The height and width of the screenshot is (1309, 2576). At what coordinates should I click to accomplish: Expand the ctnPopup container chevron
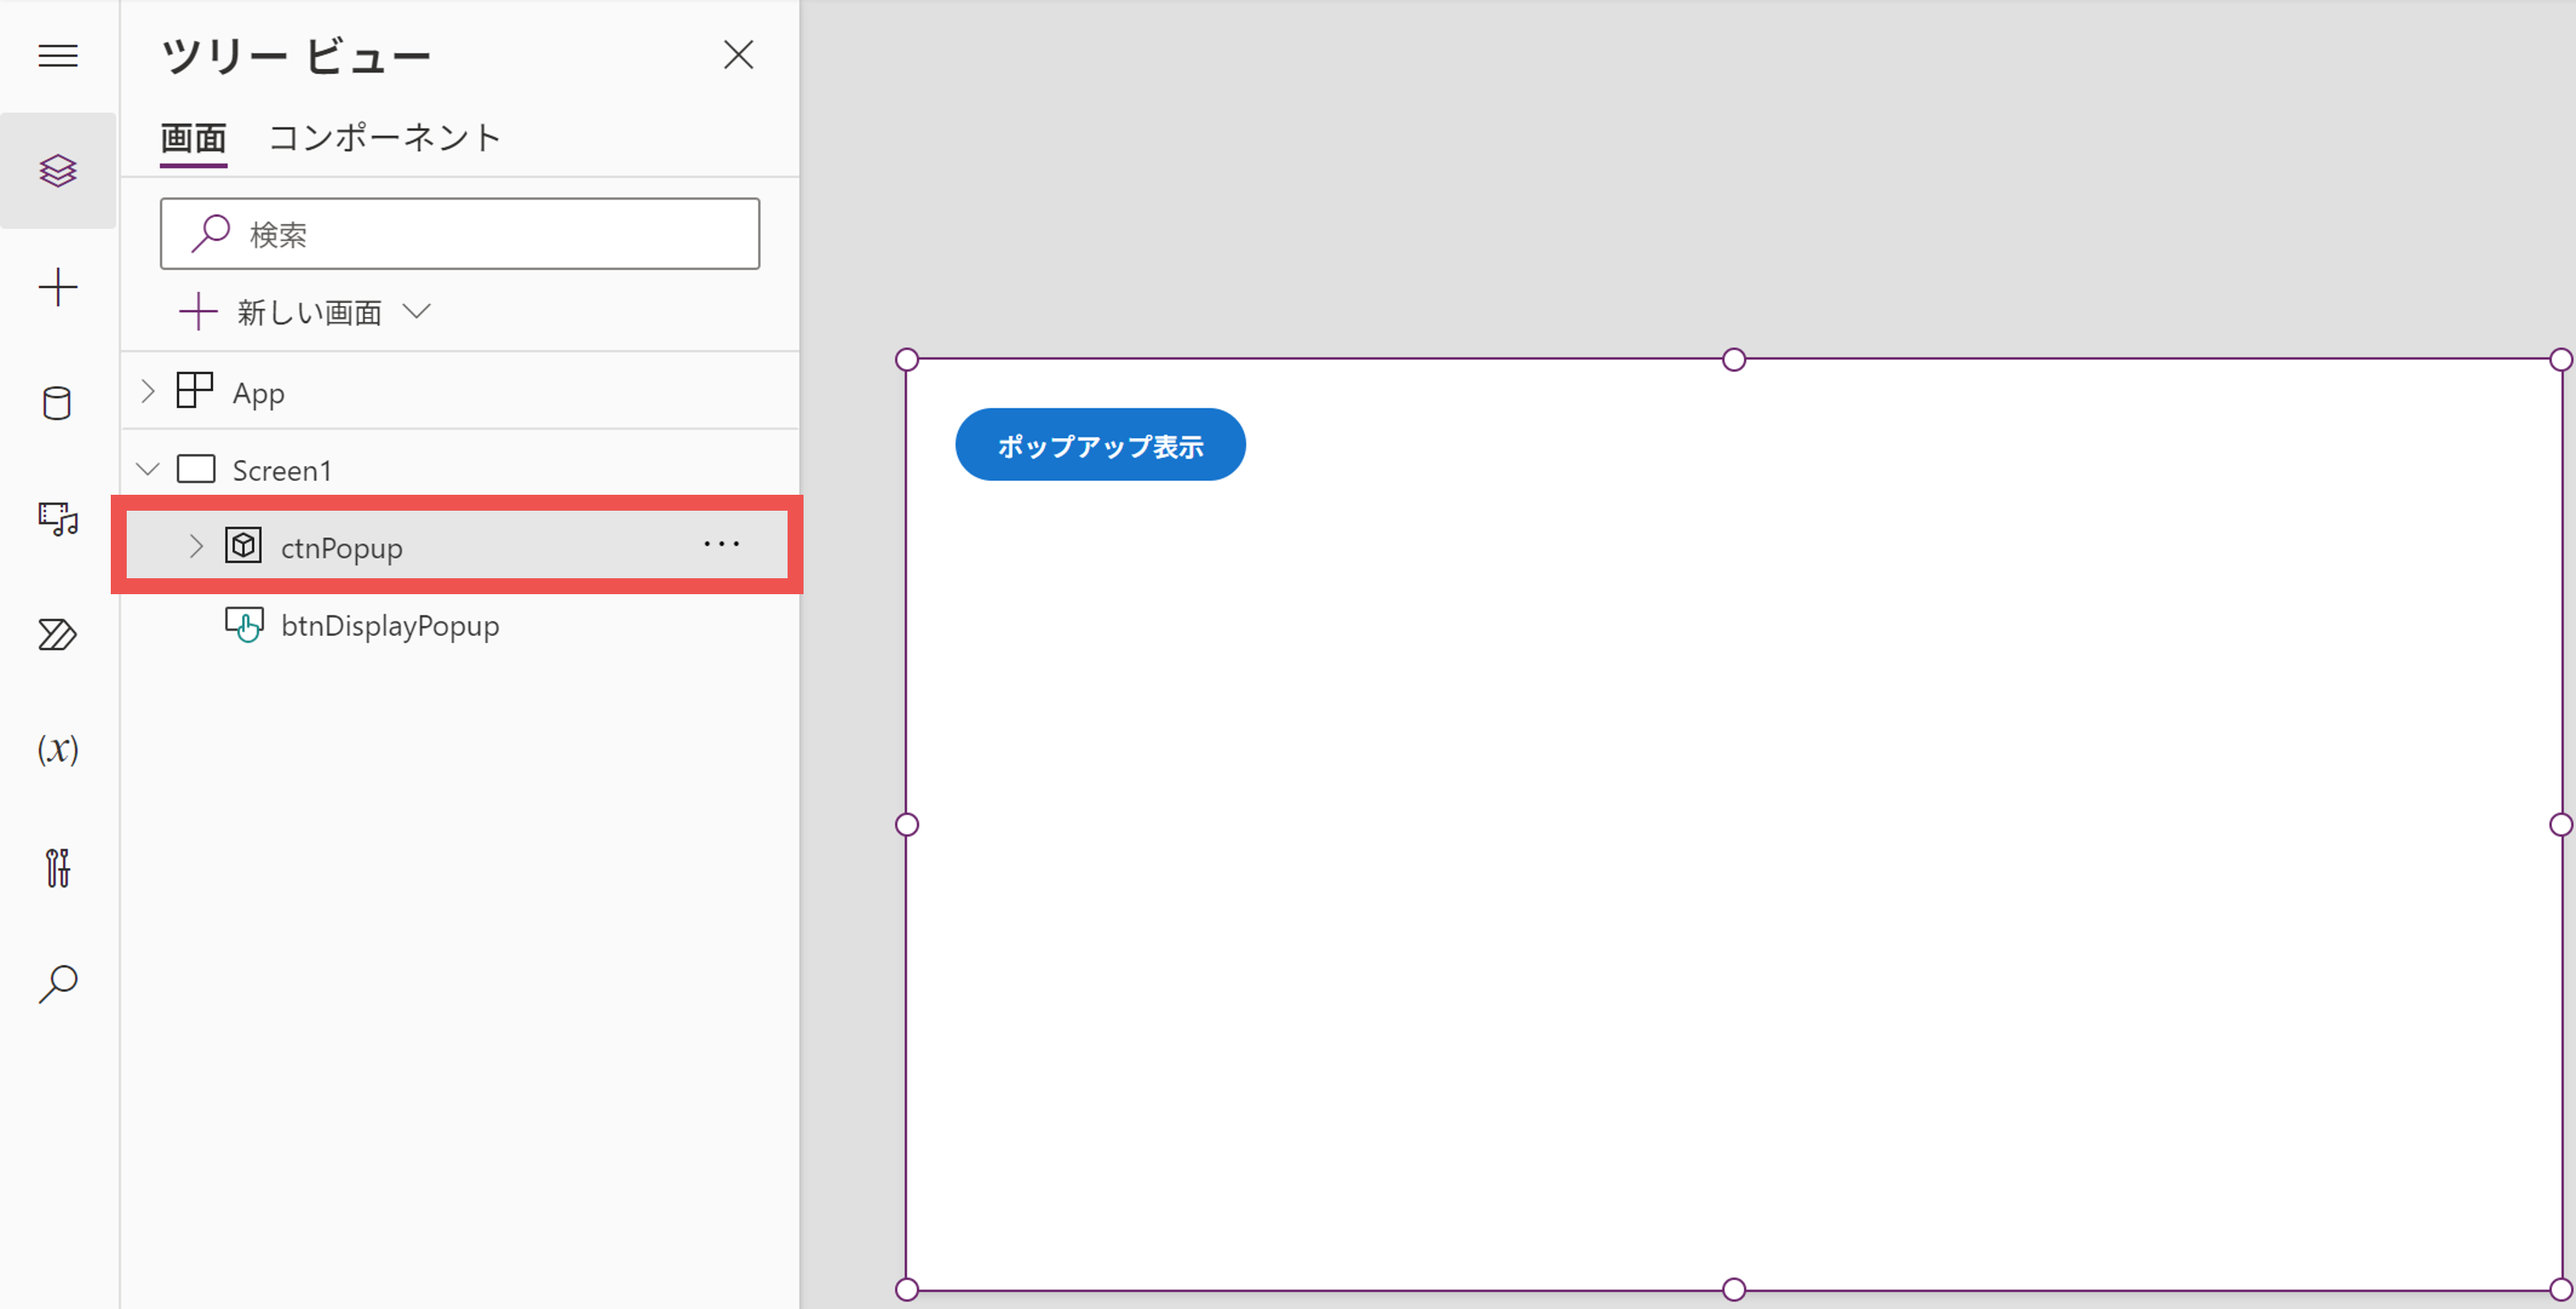coord(196,546)
